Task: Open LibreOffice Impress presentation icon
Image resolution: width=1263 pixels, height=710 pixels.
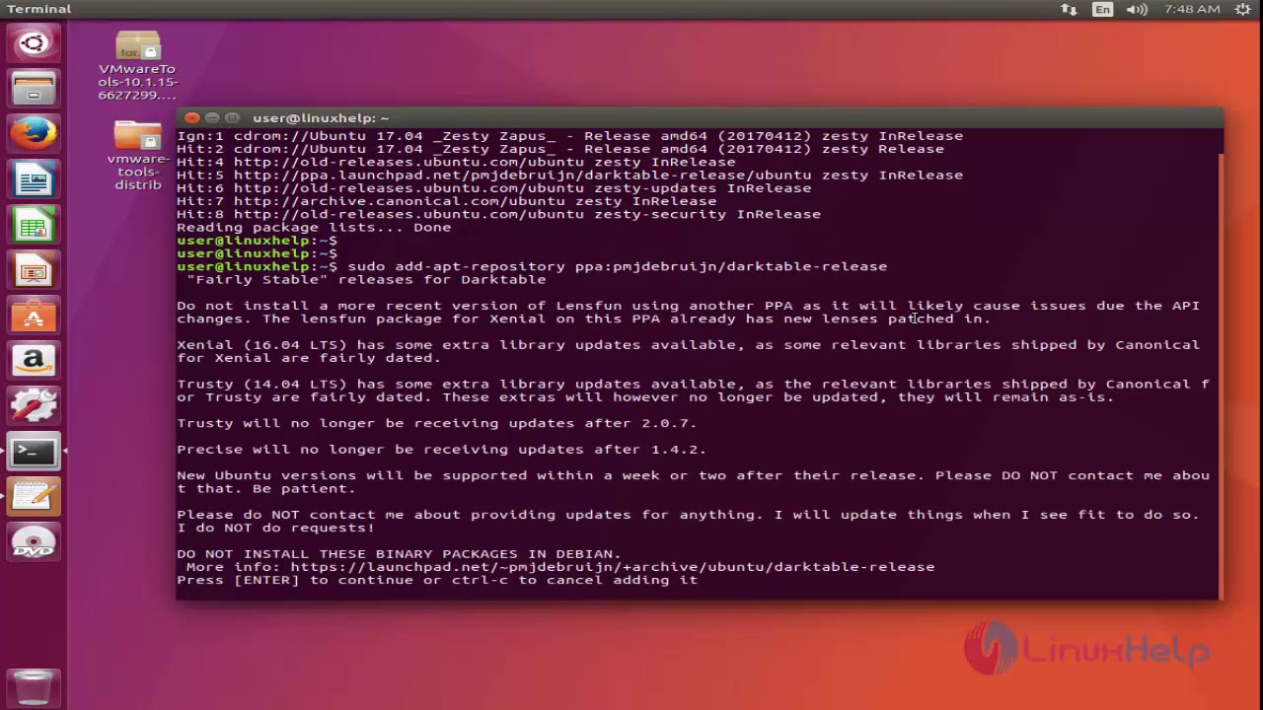Action: point(34,270)
